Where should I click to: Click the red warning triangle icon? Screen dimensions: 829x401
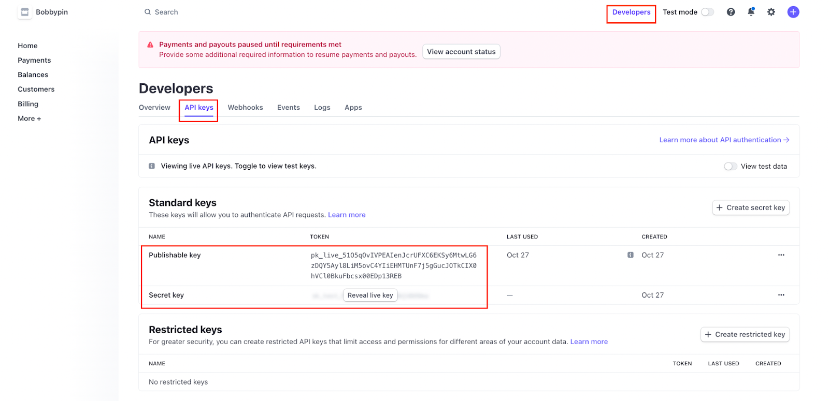(x=150, y=45)
